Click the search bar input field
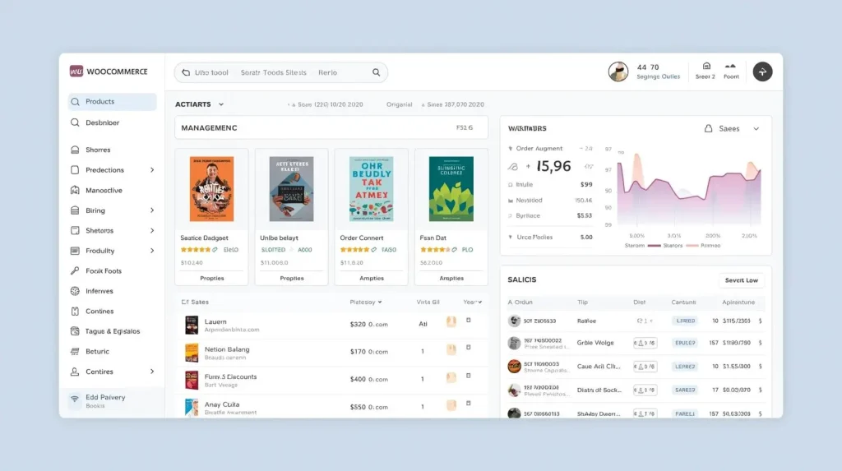Image resolution: width=842 pixels, height=471 pixels. tap(281, 72)
